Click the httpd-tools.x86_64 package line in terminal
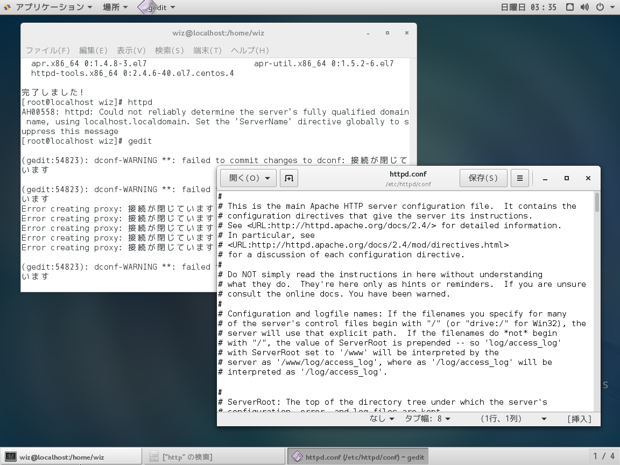This screenshot has height=465, width=620. [132, 74]
